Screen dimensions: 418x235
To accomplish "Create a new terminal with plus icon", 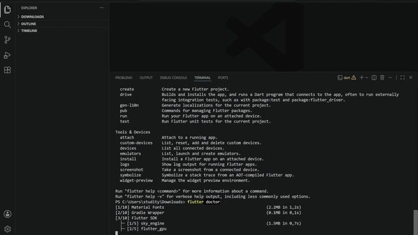I will [361, 78].
